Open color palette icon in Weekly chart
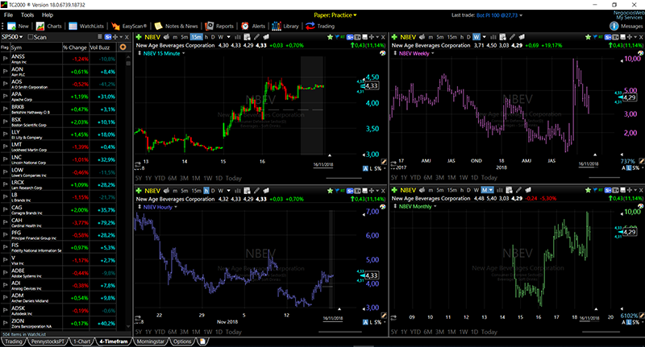Screen dimensions: 645x347 [640, 53]
